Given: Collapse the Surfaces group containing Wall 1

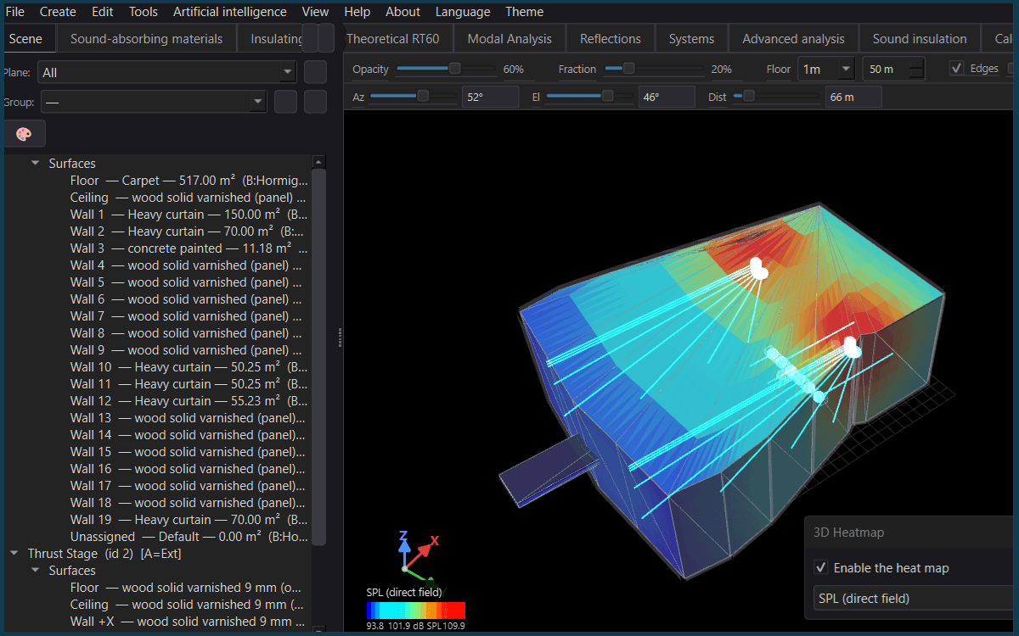Looking at the screenshot, I should (x=35, y=163).
